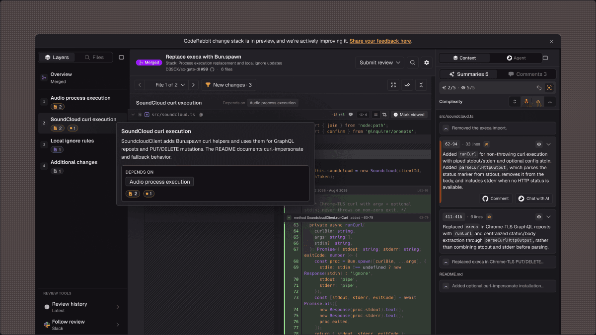Select the Comments 3 tab
Image resolution: width=596 pixels, height=335 pixels.
coord(527,74)
